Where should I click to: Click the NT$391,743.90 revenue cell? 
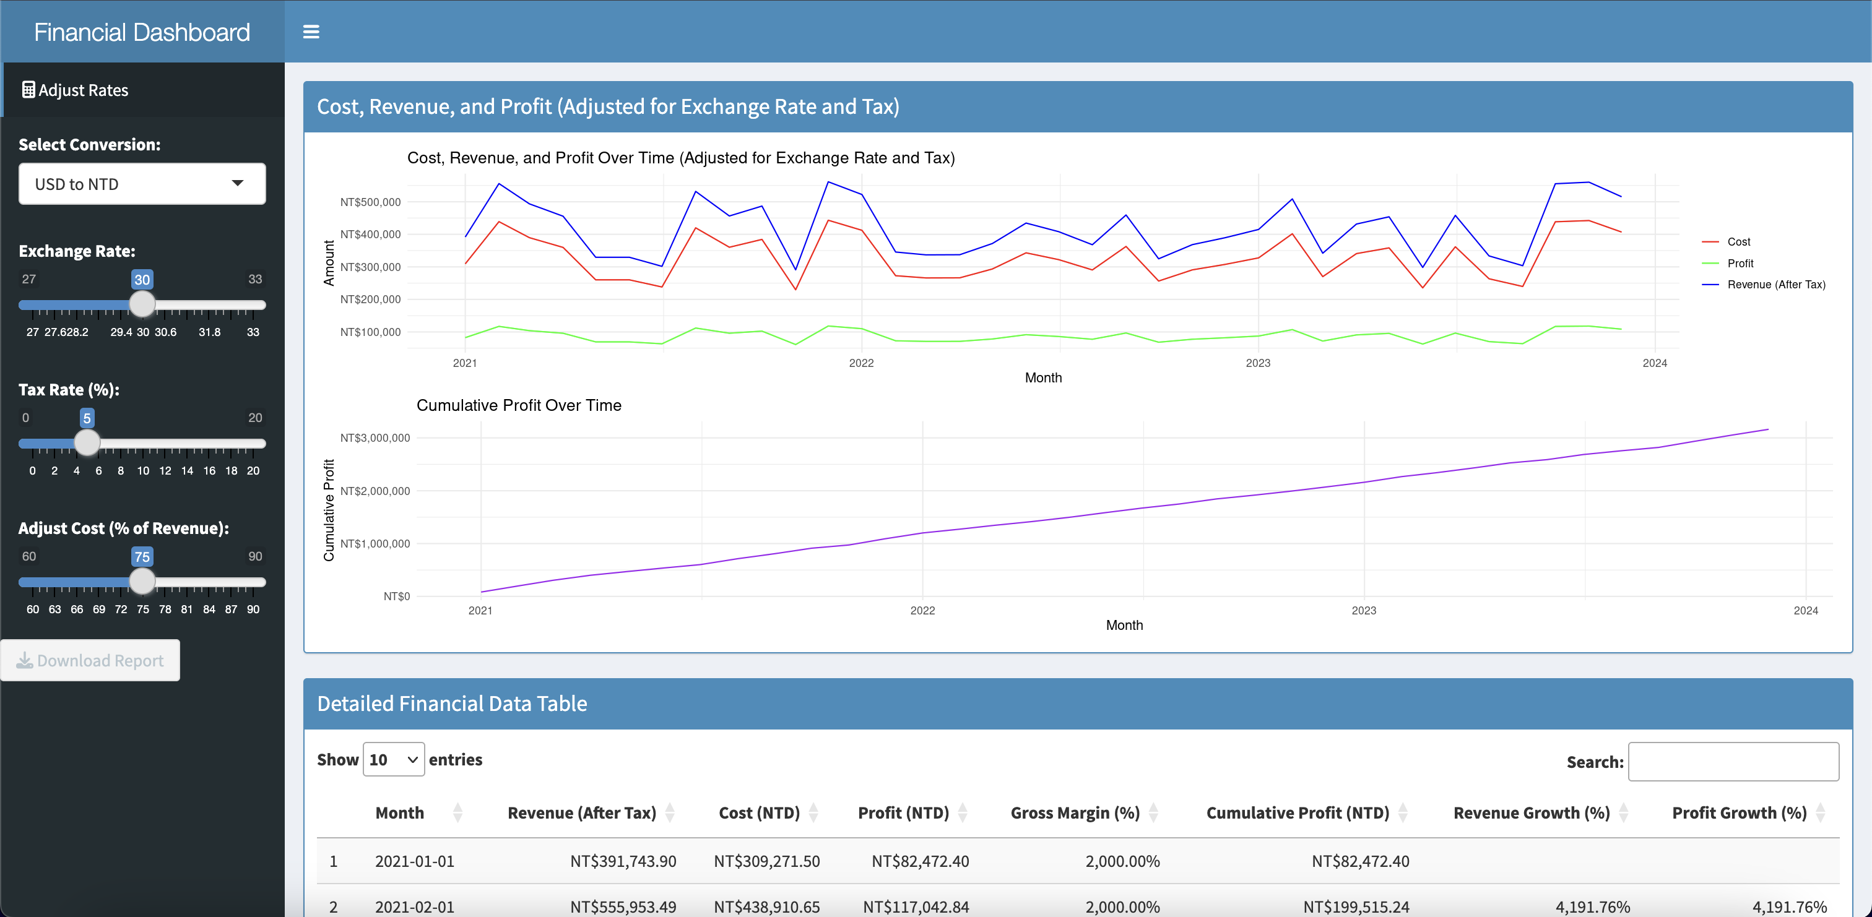623,861
